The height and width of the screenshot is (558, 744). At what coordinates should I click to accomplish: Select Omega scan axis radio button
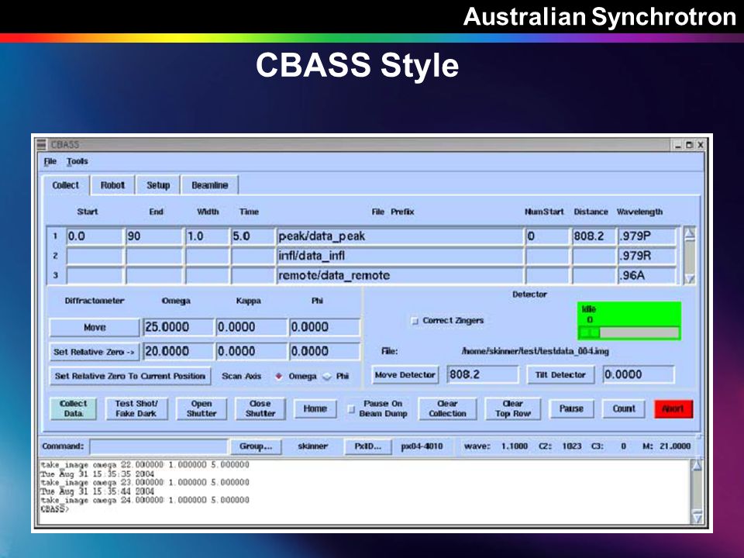(x=278, y=377)
